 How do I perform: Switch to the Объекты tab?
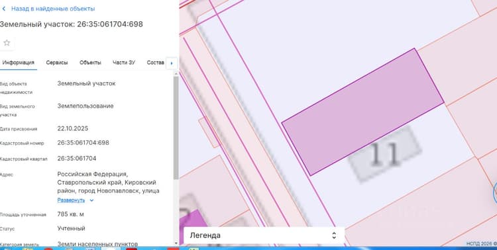[90, 62]
